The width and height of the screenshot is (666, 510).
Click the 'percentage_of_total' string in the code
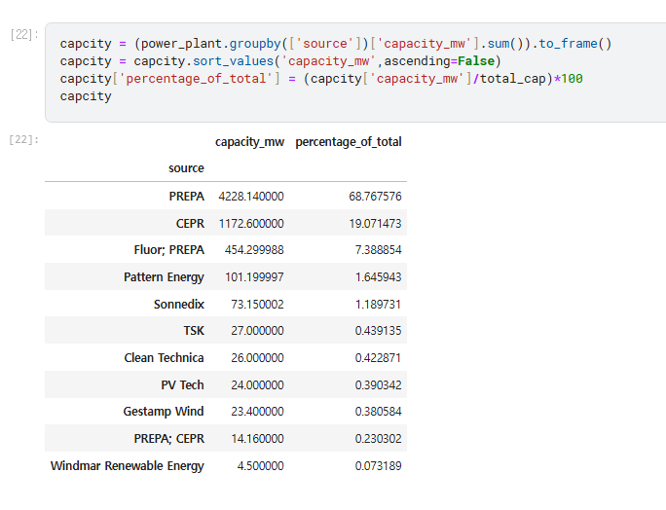195,79
